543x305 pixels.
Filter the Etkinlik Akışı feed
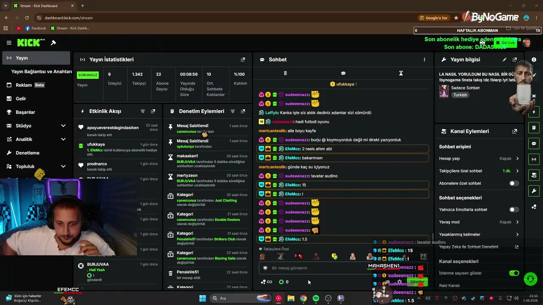pyautogui.click(x=143, y=111)
